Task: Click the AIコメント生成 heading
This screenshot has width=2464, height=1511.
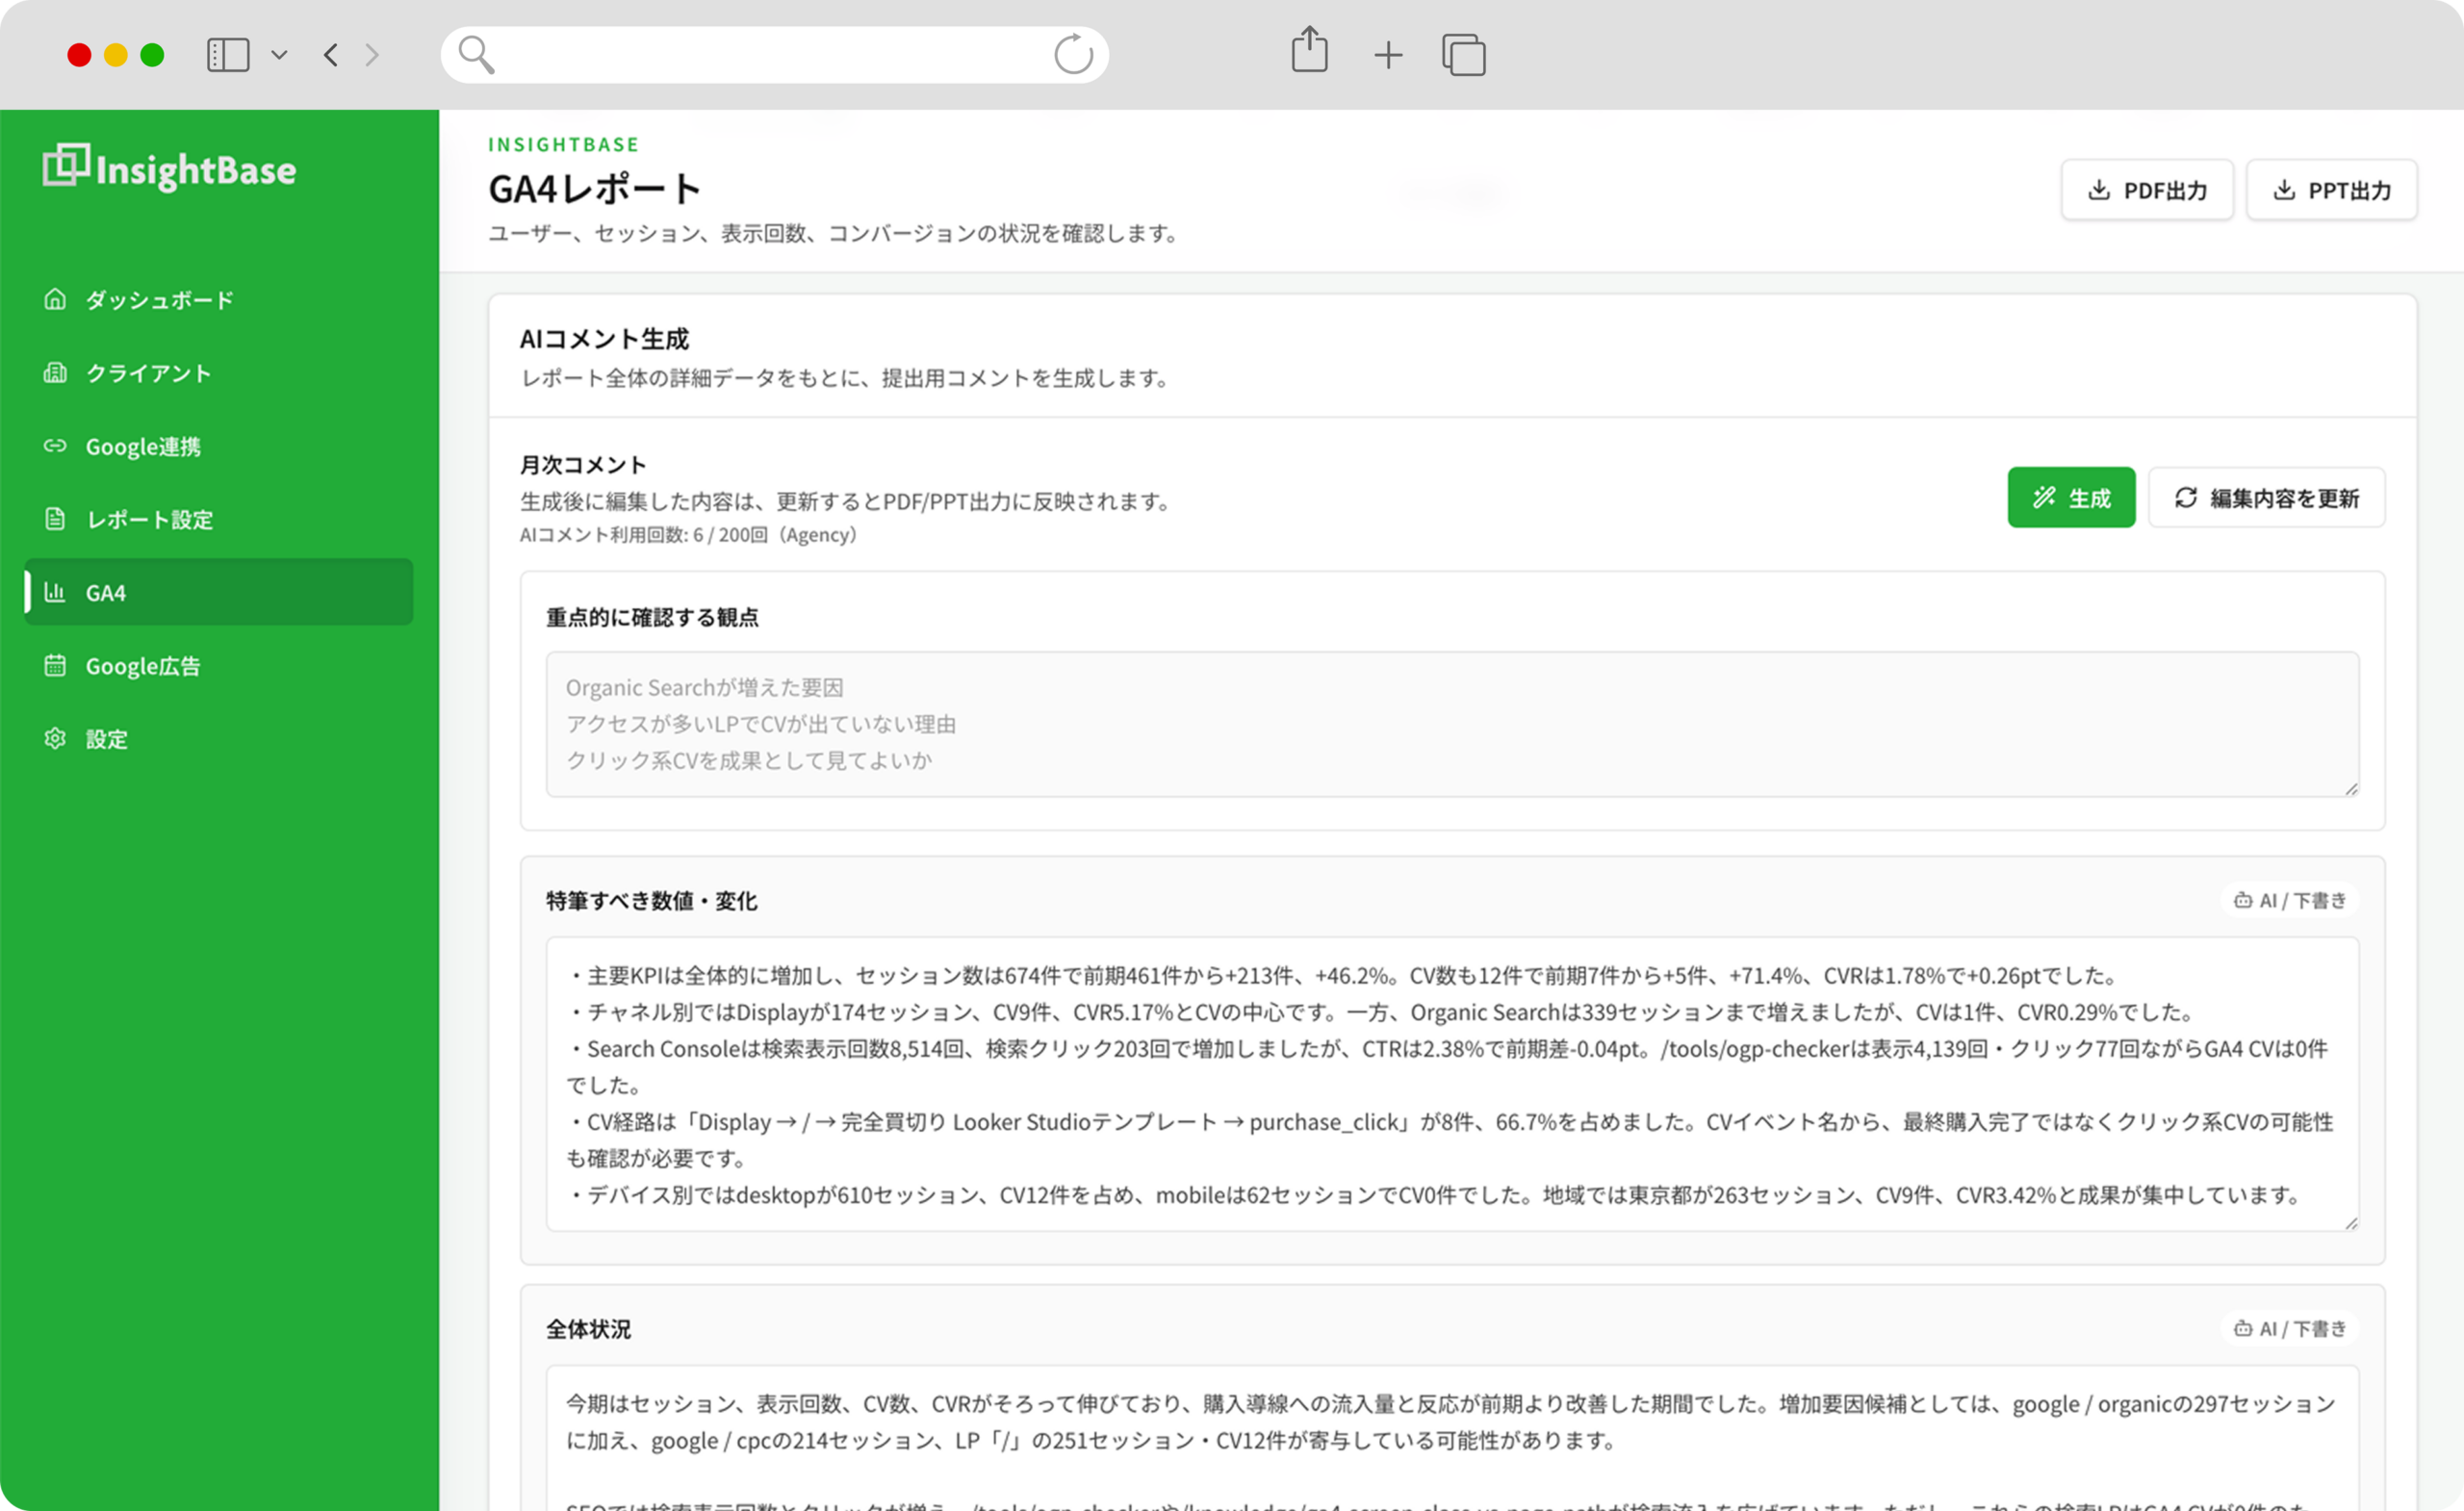Action: [604, 339]
